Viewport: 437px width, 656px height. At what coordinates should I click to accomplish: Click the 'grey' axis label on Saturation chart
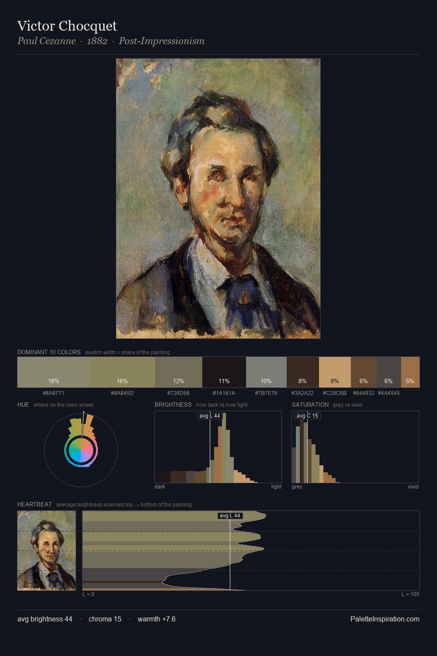297,486
